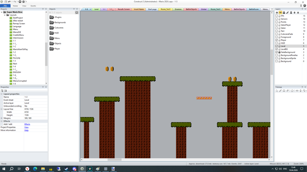The image size is (307, 172).
Task: Show the Foreground layer via its checkbox
Action: point(277,37)
